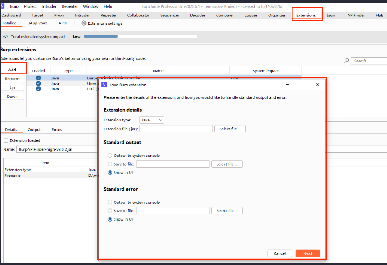Open the Extension type dropdown
Image resolution: width=387 pixels, height=265 pixels.
coord(151,120)
